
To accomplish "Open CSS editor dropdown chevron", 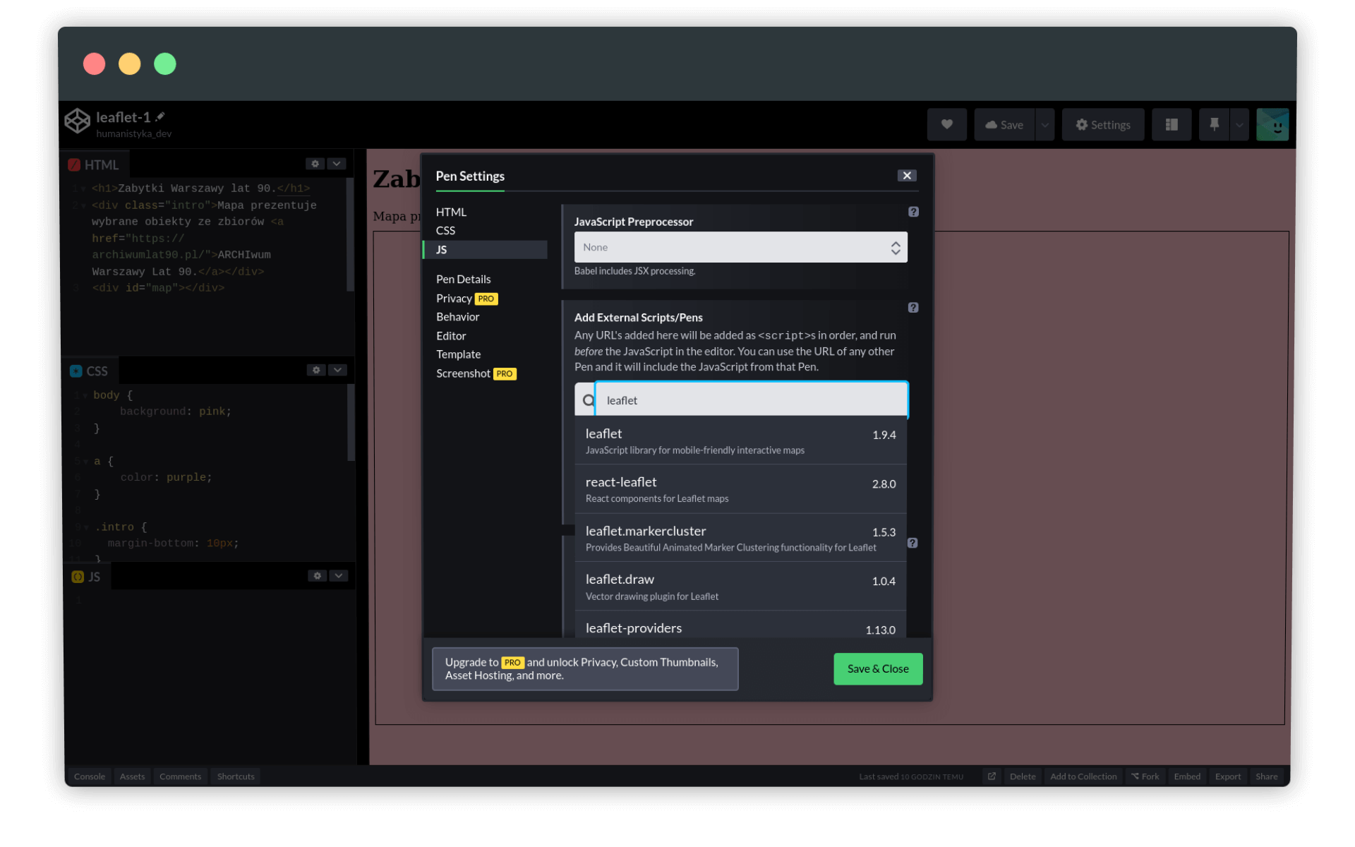I will point(337,370).
